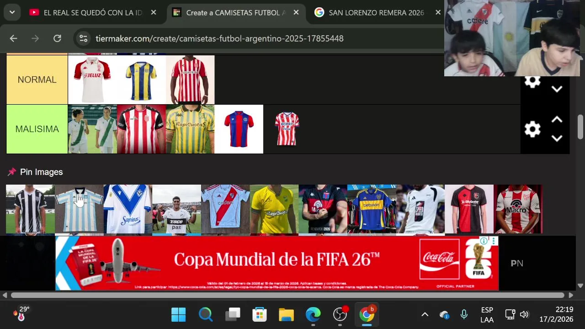Pick the blue and red jersey in MALISIMA
This screenshot has height=329, width=585.
239,129
